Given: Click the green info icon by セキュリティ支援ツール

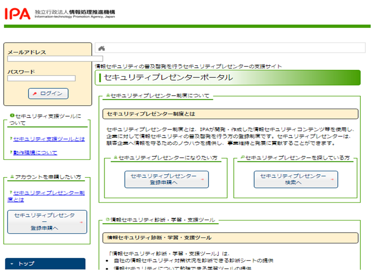Looking at the screenshot, I should (12, 115).
